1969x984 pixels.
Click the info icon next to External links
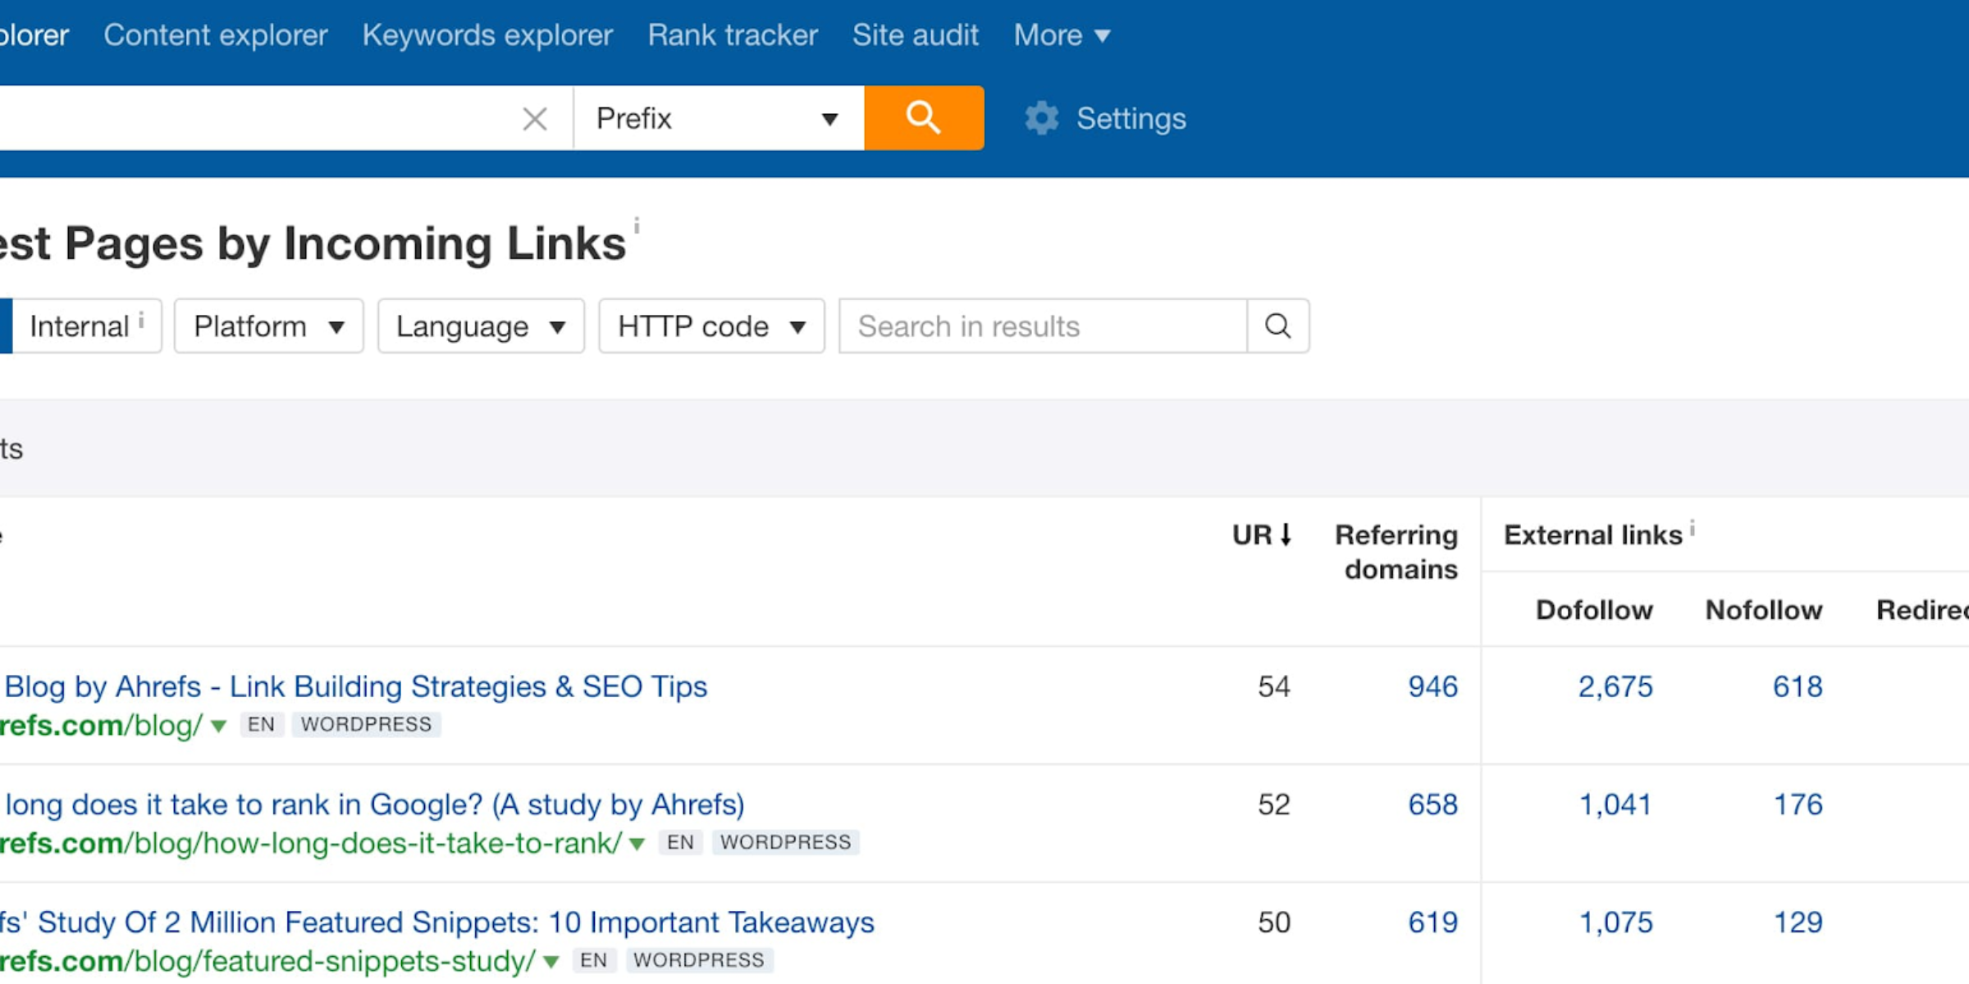1692,528
